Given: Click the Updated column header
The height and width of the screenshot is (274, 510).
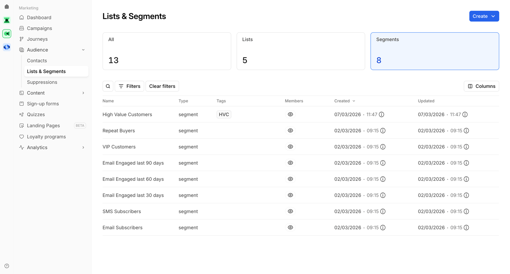Looking at the screenshot, I should (426, 101).
